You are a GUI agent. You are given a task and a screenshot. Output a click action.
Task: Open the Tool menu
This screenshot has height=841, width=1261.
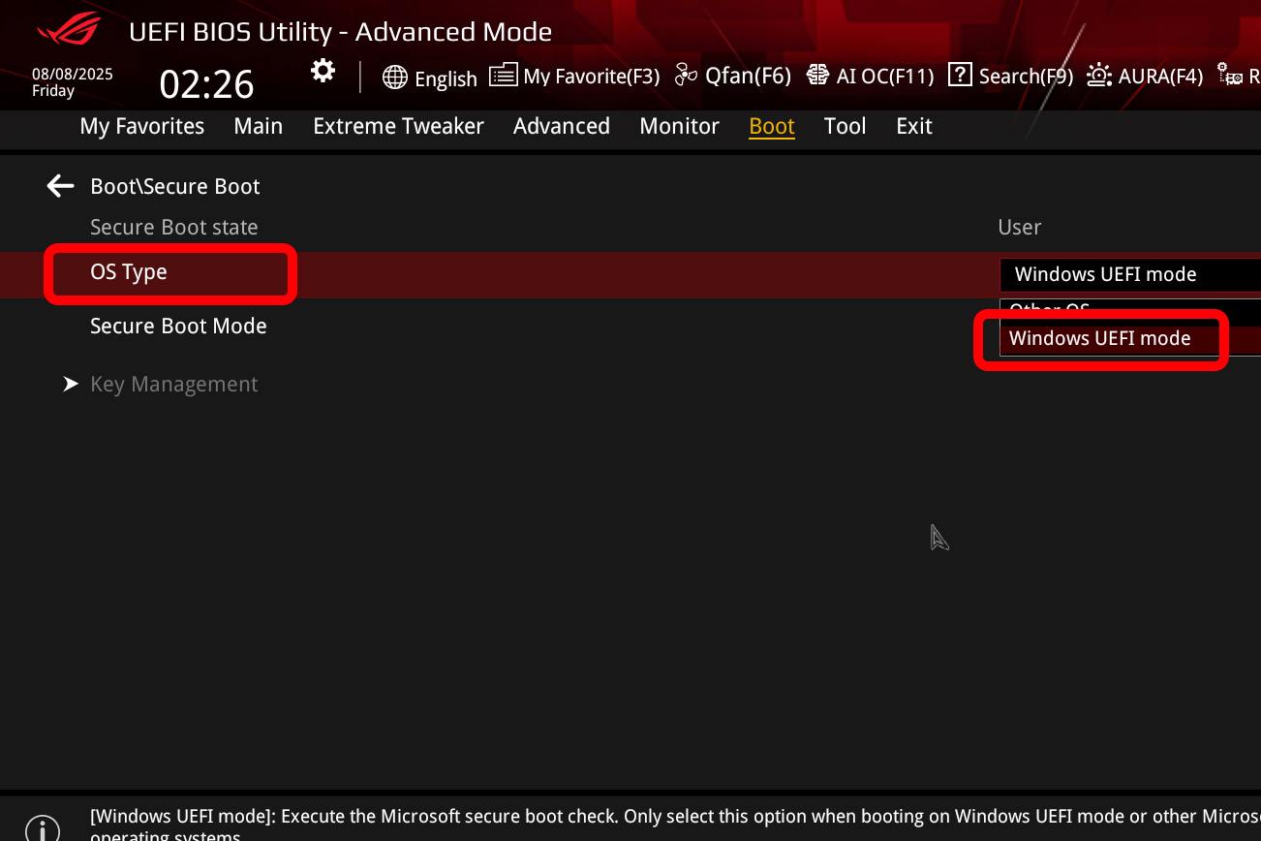pos(845,126)
